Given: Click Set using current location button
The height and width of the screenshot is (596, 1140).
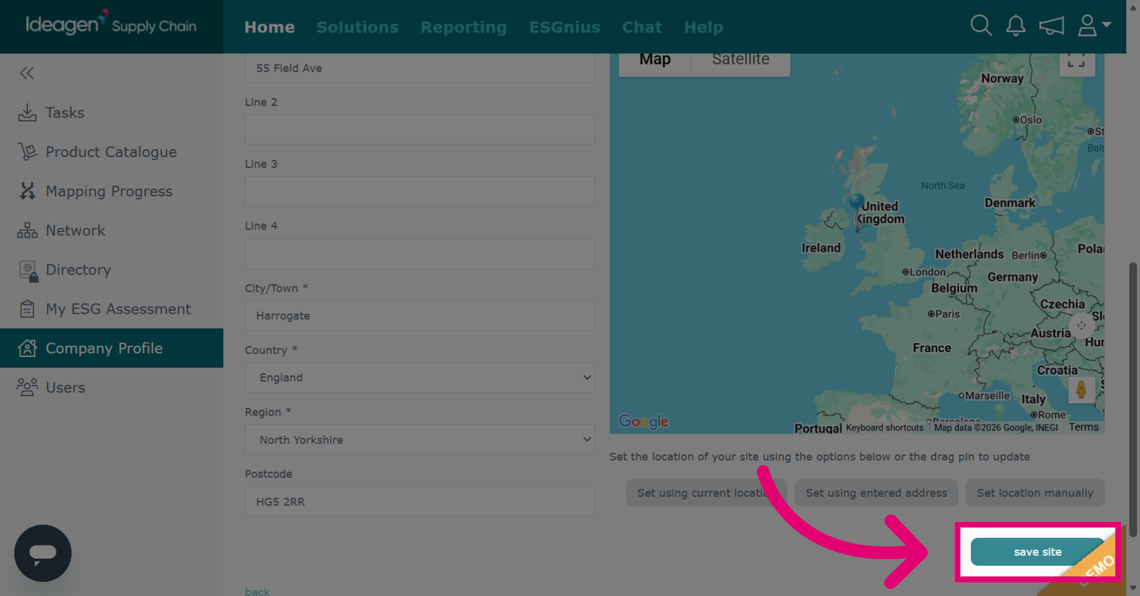Looking at the screenshot, I should 706,493.
